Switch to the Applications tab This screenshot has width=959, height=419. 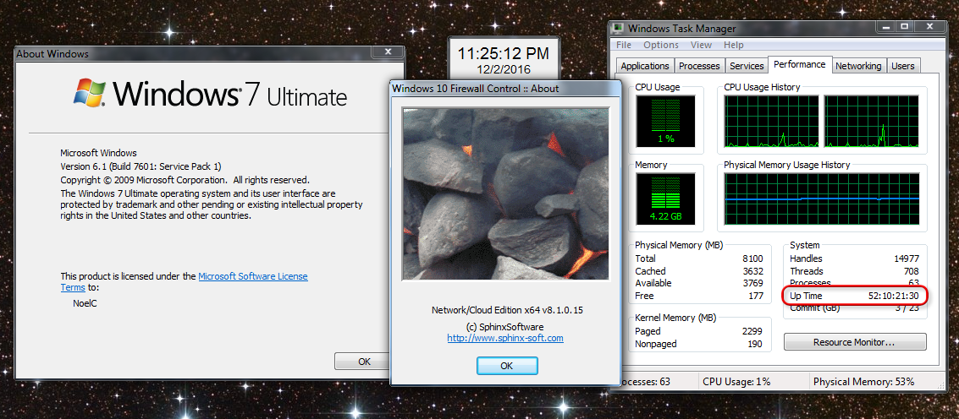[x=645, y=66]
